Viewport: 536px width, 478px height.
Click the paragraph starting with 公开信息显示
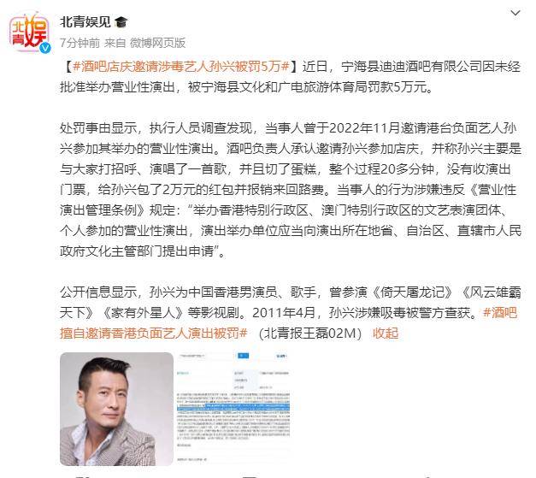click(x=291, y=312)
